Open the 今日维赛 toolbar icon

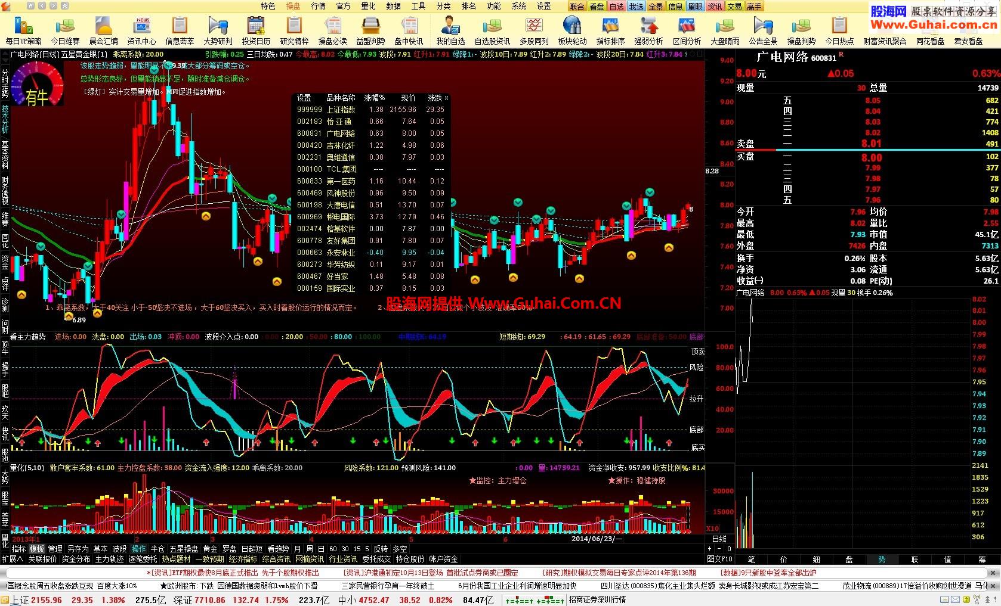[x=65, y=30]
